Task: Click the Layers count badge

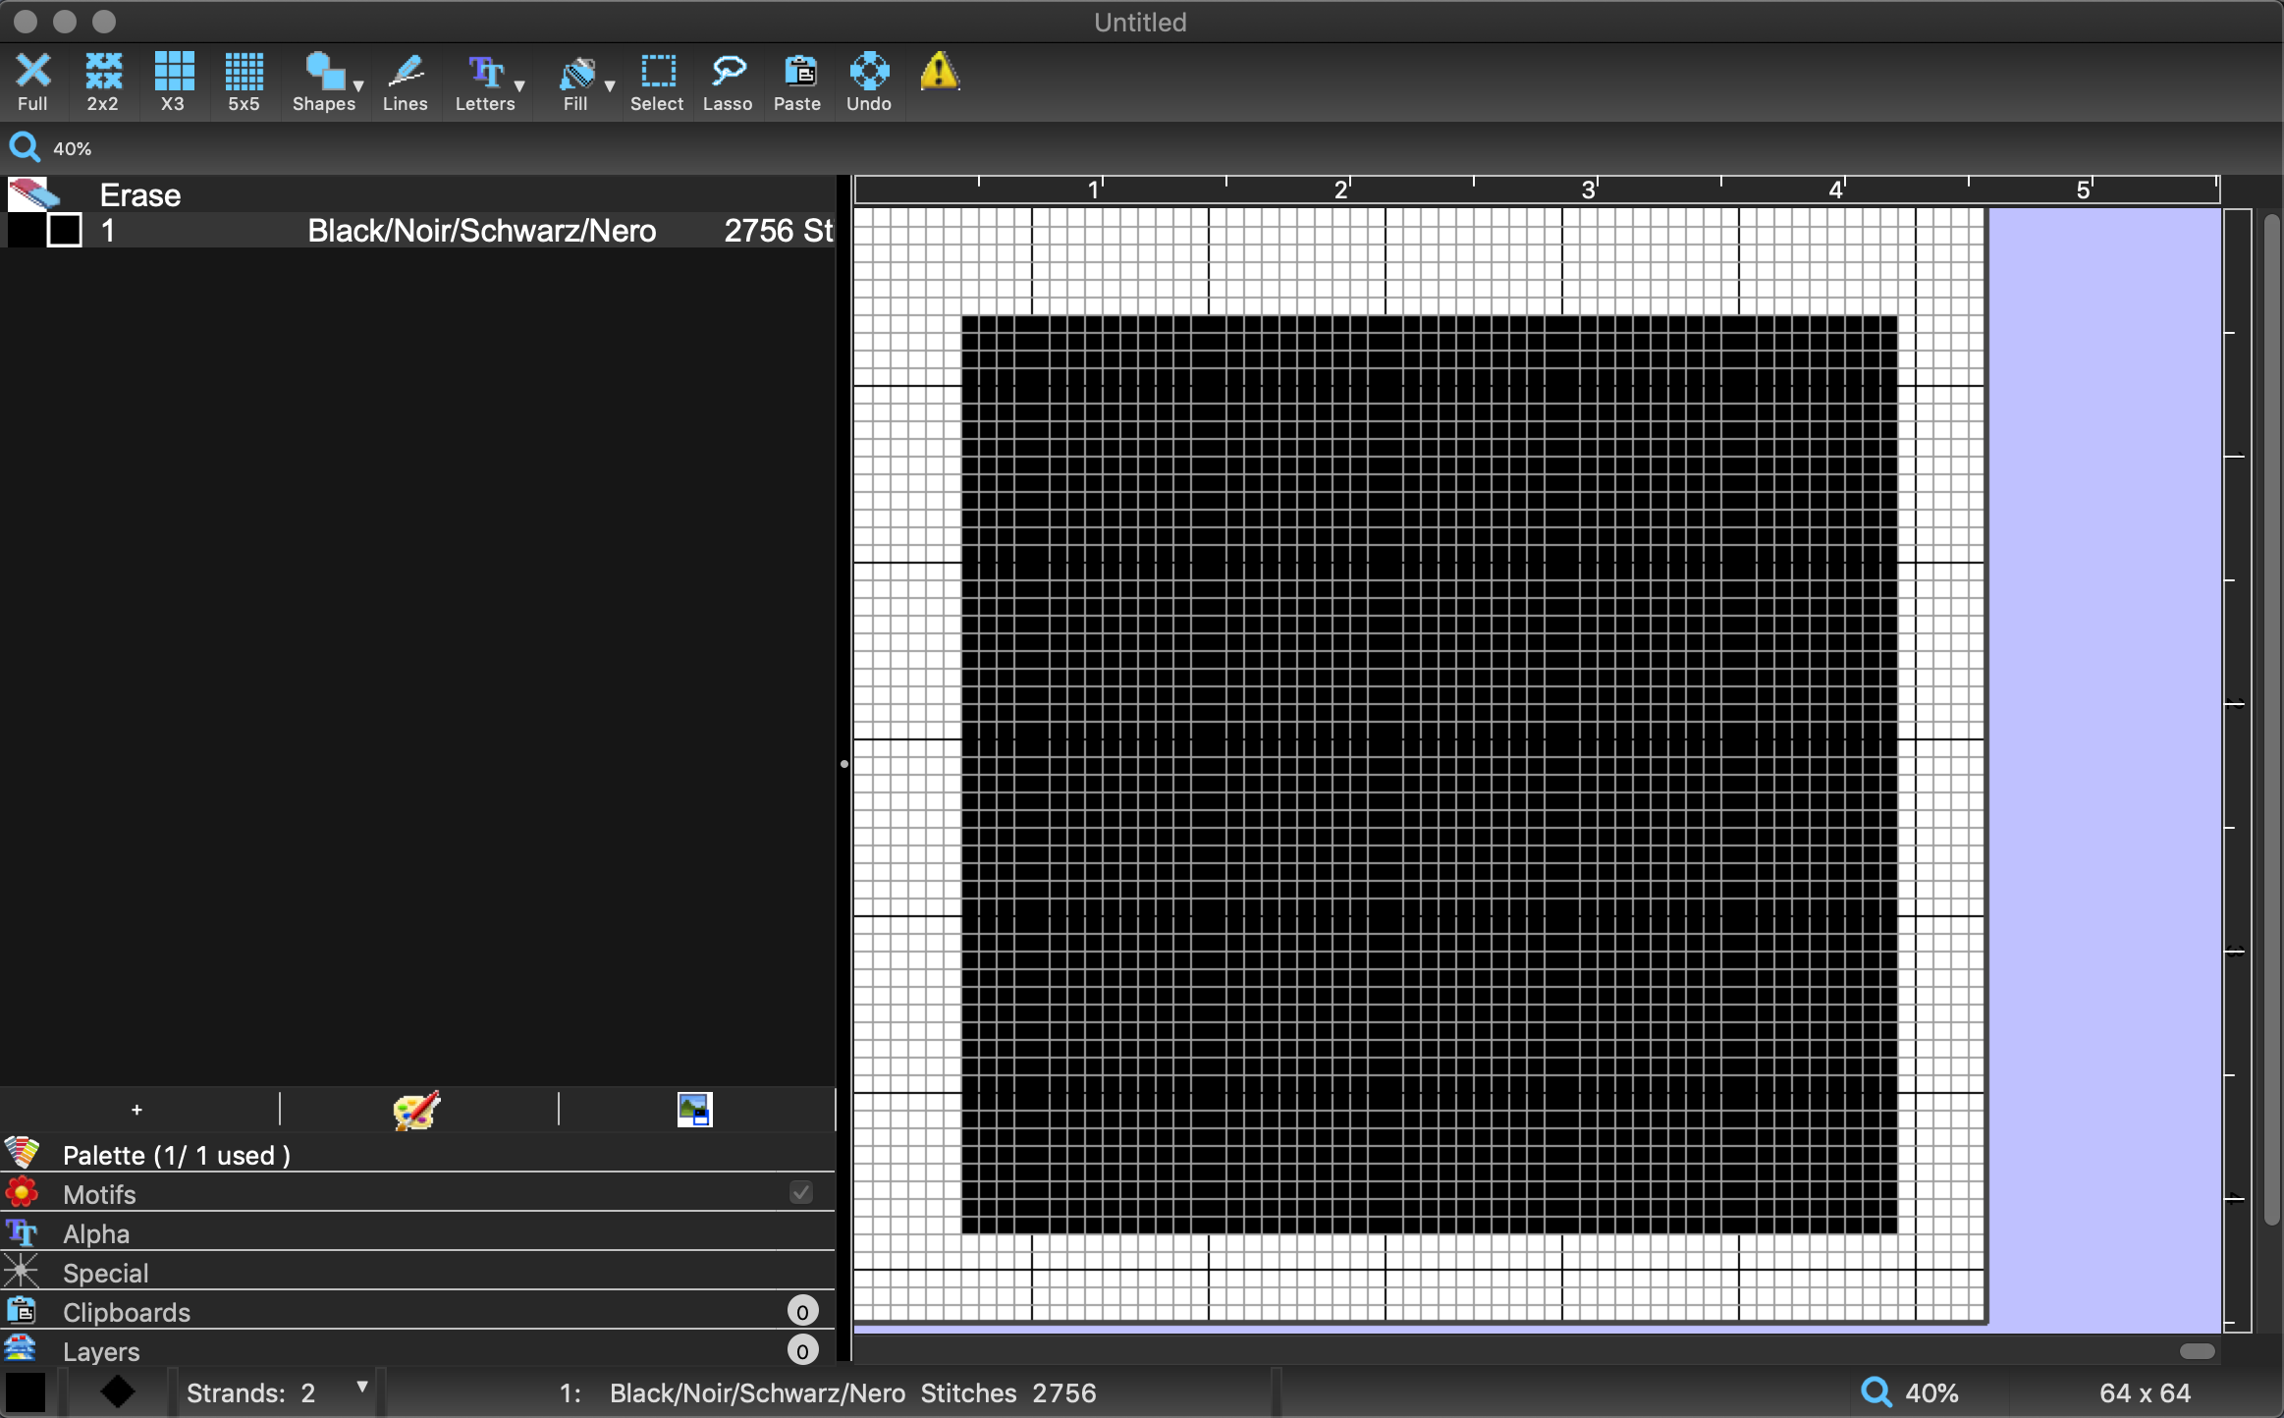Action: [802, 1350]
